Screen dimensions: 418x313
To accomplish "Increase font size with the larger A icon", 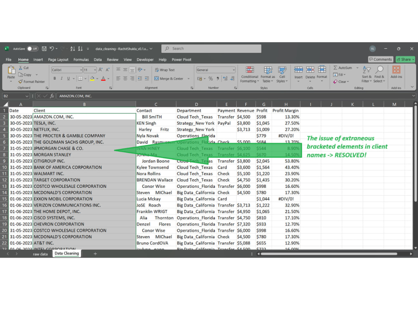I will (x=100, y=70).
